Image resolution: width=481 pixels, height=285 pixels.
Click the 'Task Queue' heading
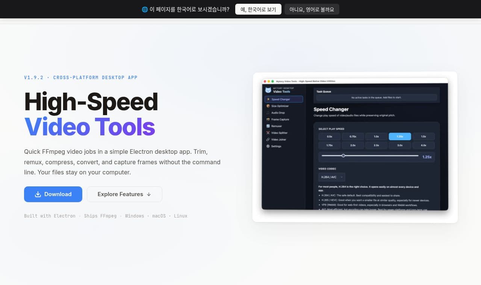point(324,91)
